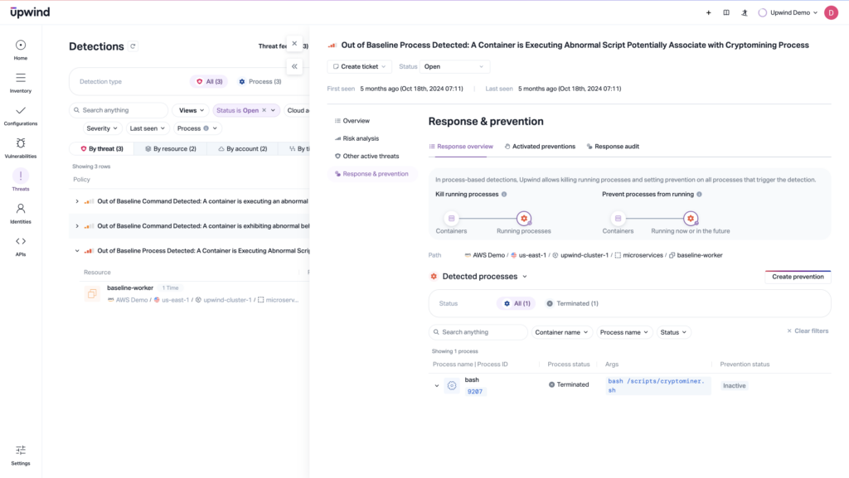The height and width of the screenshot is (478, 849).
Task: Switch to Activated preventions tab
Action: (x=540, y=147)
